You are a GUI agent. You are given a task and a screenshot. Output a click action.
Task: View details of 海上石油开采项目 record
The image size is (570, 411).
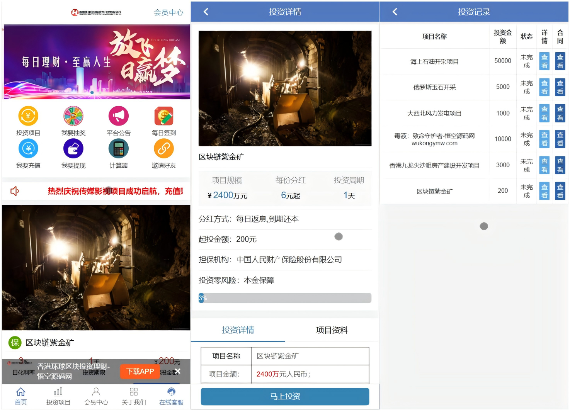click(x=544, y=61)
